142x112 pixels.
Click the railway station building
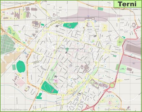click(x=90, y=18)
